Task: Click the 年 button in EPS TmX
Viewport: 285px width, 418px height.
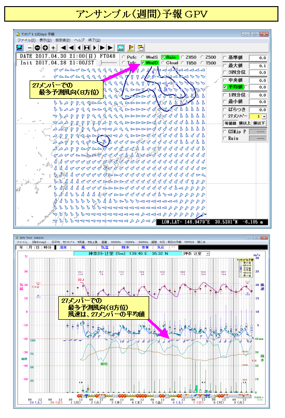Action: pos(21,247)
